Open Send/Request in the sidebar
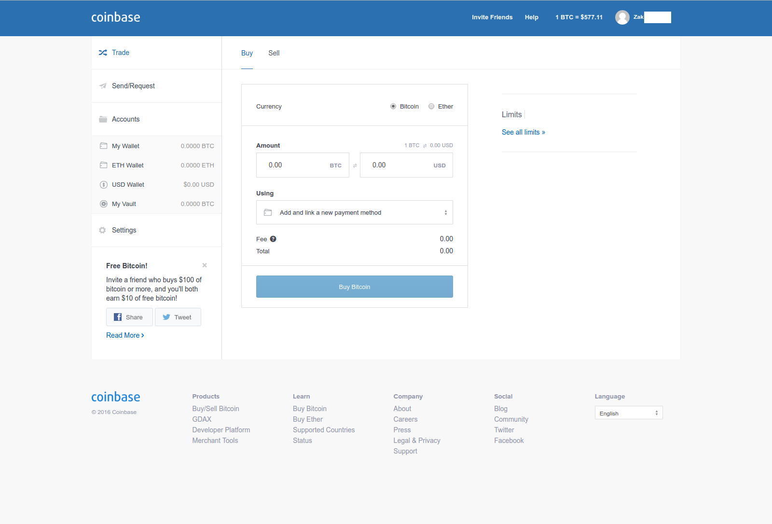 click(x=156, y=86)
